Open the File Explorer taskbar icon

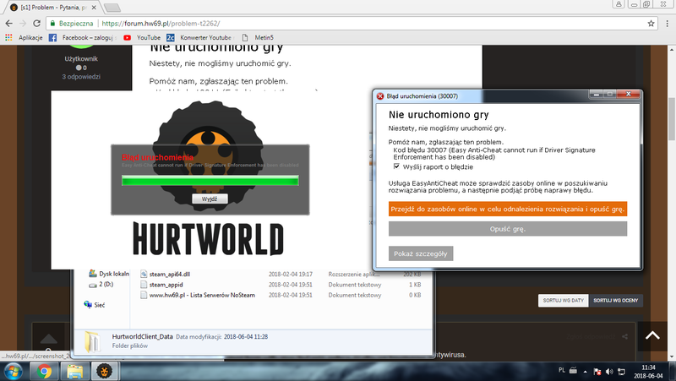74,372
